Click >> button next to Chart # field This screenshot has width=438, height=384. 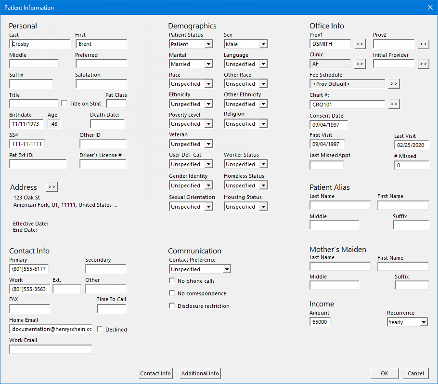tap(394, 104)
